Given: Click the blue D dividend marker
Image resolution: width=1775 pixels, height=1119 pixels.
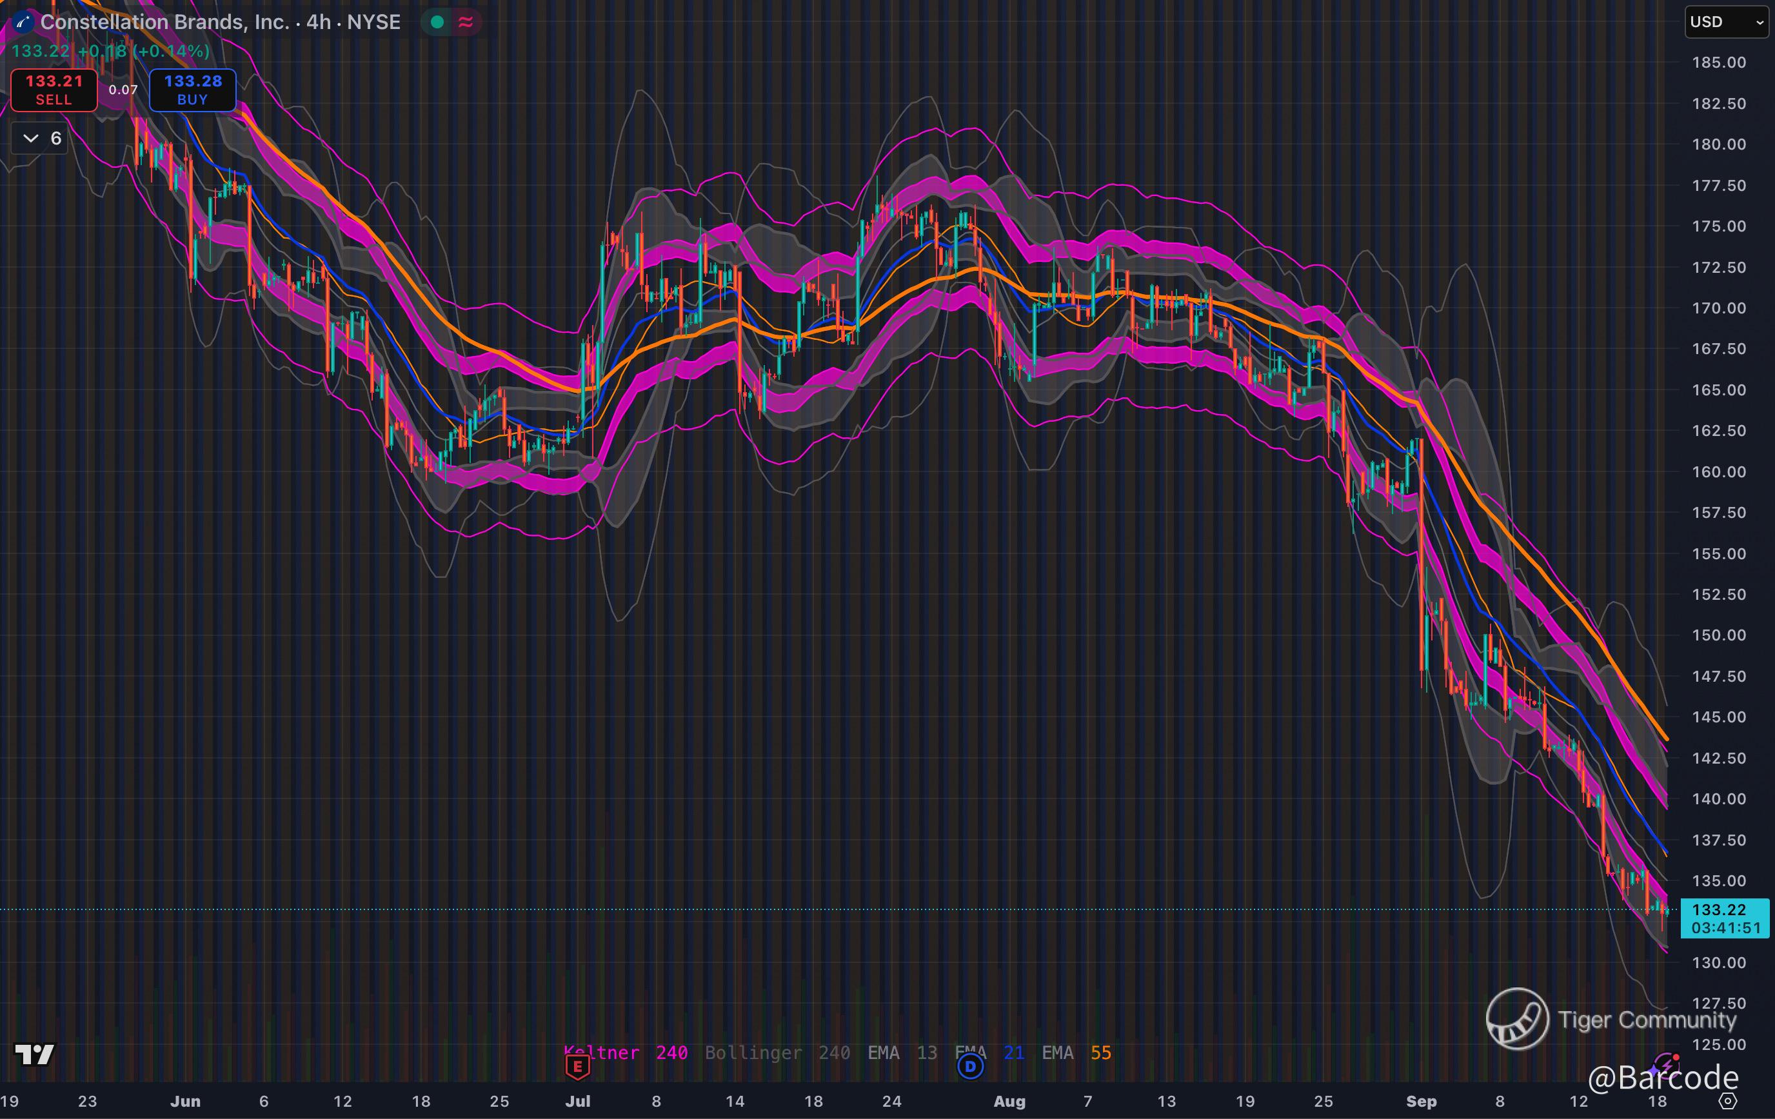Looking at the screenshot, I should [x=970, y=1066].
